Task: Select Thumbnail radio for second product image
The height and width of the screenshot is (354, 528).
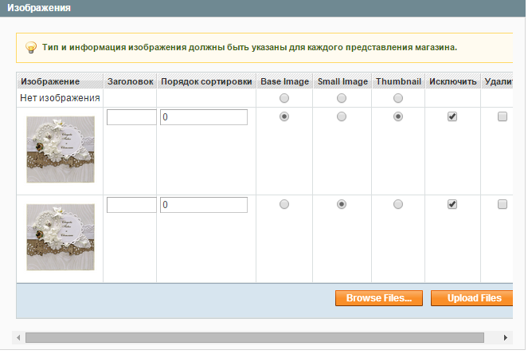Action: pyautogui.click(x=397, y=204)
